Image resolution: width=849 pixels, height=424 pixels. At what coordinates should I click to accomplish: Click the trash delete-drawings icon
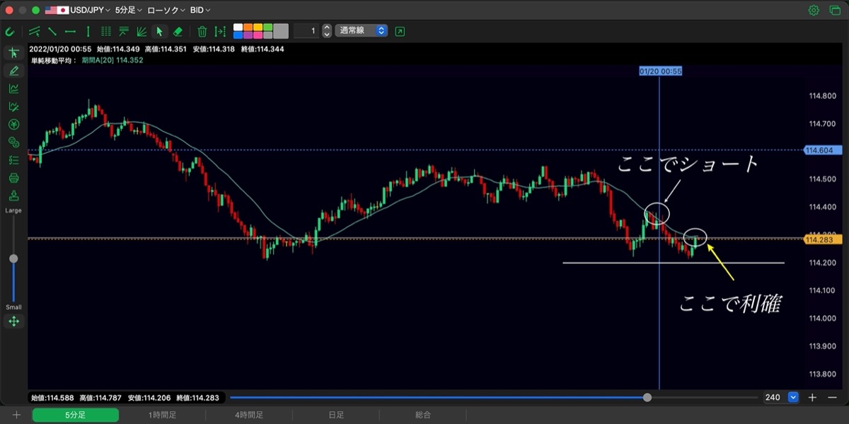(202, 31)
